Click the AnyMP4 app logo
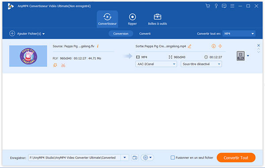 [11, 7]
